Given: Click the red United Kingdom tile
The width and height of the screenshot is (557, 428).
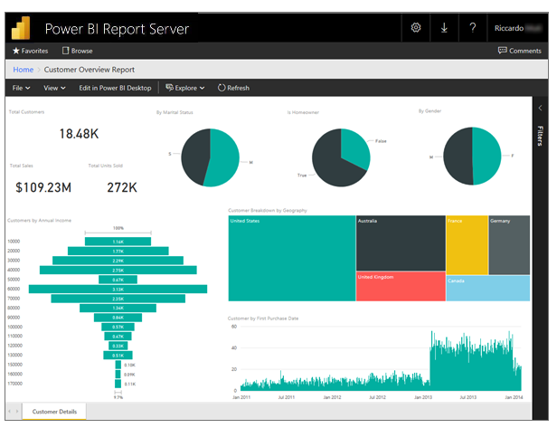Looking at the screenshot, I should point(400,286).
